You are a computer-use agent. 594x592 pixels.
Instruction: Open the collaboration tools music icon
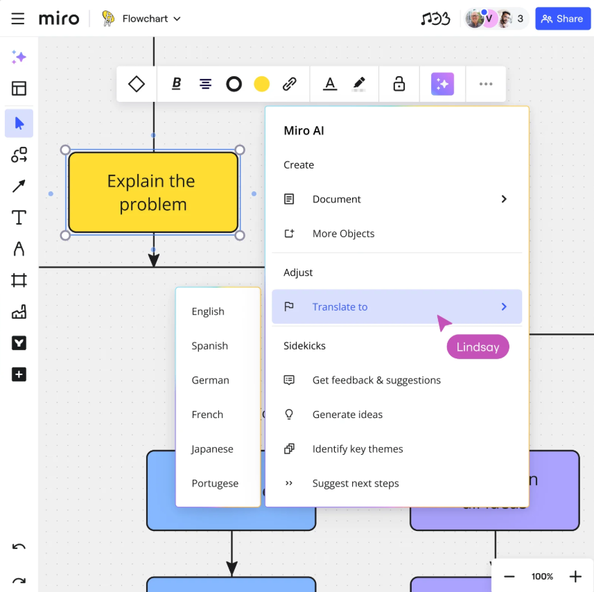(x=436, y=19)
